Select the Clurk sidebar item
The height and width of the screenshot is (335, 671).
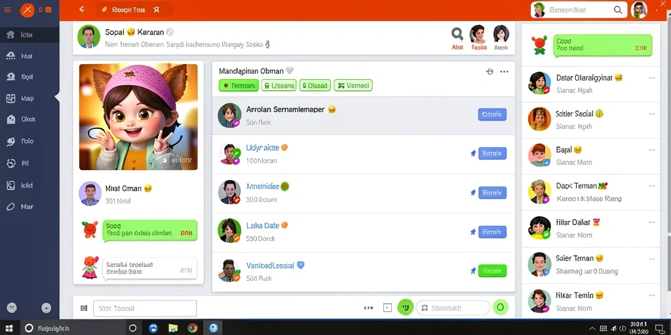point(29,119)
